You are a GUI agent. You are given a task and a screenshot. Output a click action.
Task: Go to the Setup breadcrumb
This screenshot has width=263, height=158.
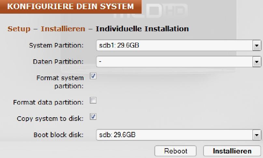19,29
